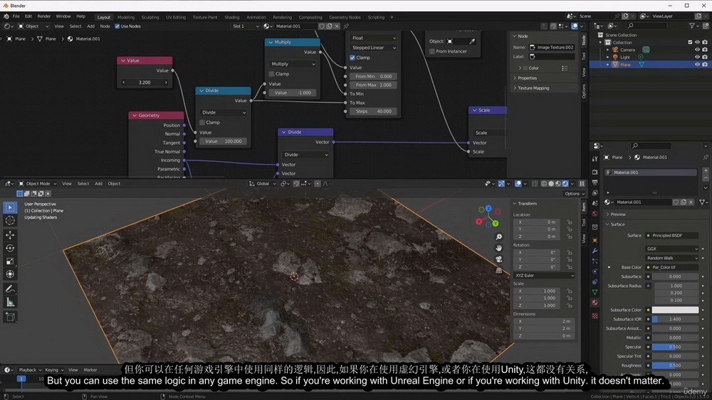Open the Keying popover in timeline
This screenshot has width=712, height=400.
pyautogui.click(x=54, y=369)
